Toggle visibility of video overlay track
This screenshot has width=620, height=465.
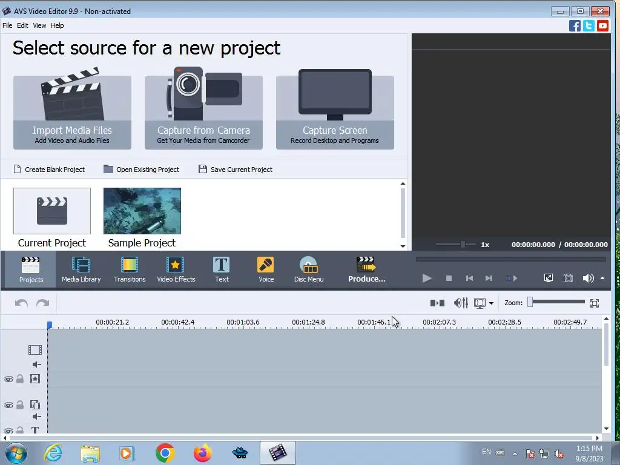click(8, 405)
